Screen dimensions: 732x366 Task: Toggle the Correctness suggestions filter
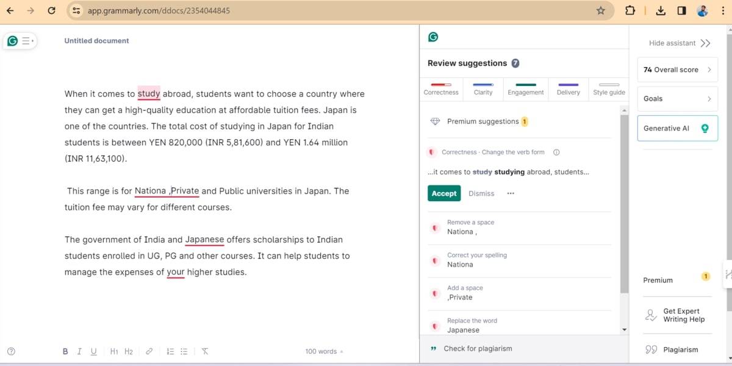pyautogui.click(x=441, y=88)
